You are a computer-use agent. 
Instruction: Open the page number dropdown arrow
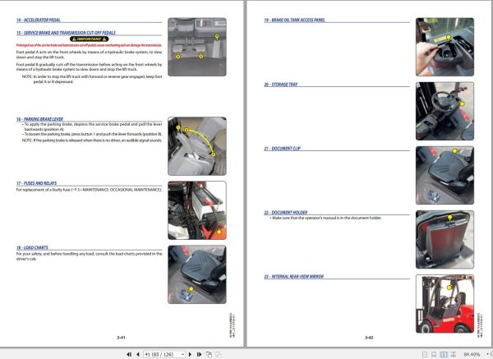pos(182,354)
